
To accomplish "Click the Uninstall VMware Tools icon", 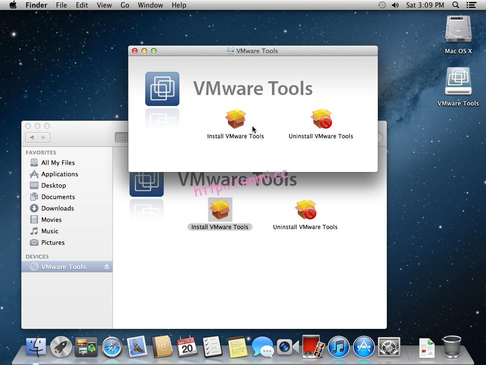I will [321, 119].
